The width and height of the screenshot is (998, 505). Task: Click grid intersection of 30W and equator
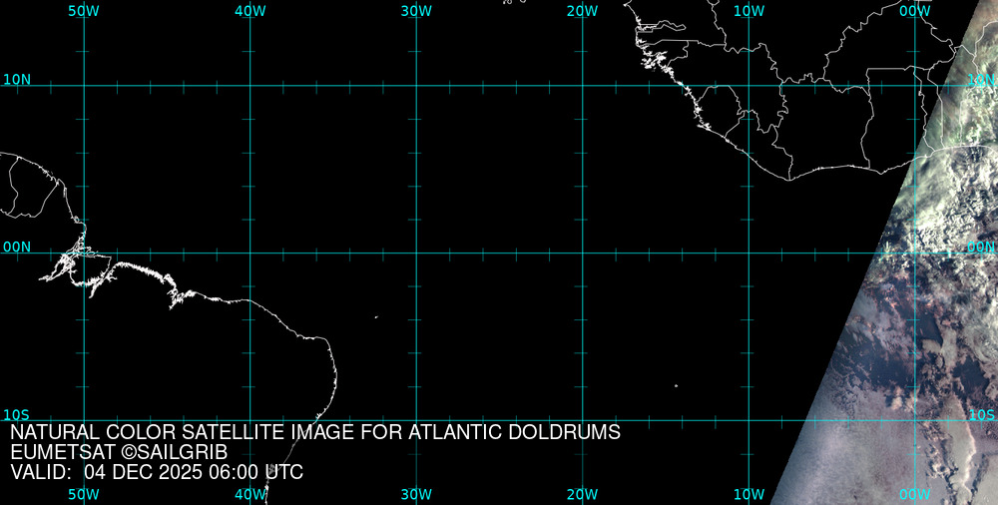pos(416,252)
